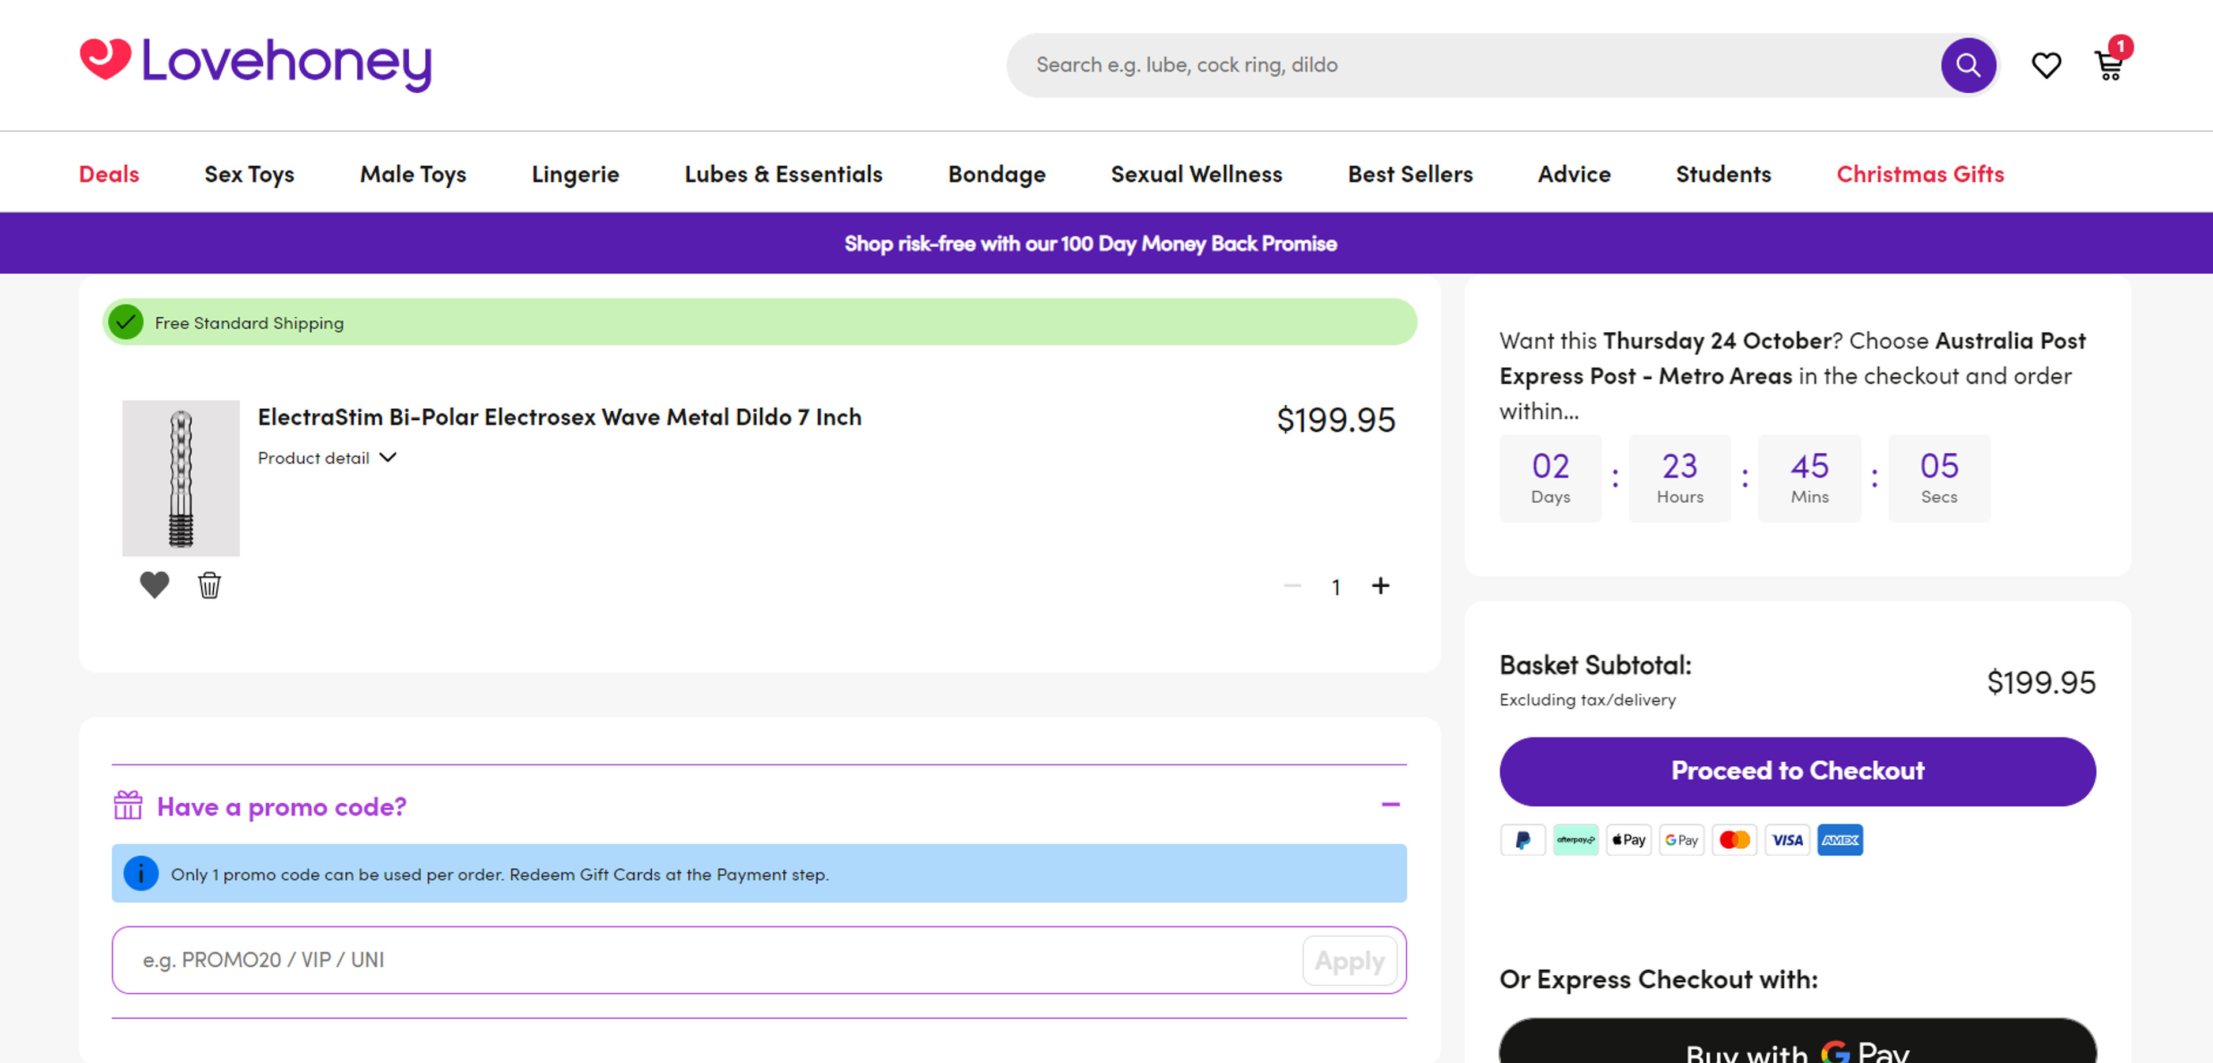Open the ElectraStim product title link
Screen dimensions: 2213x1063
[x=559, y=417]
